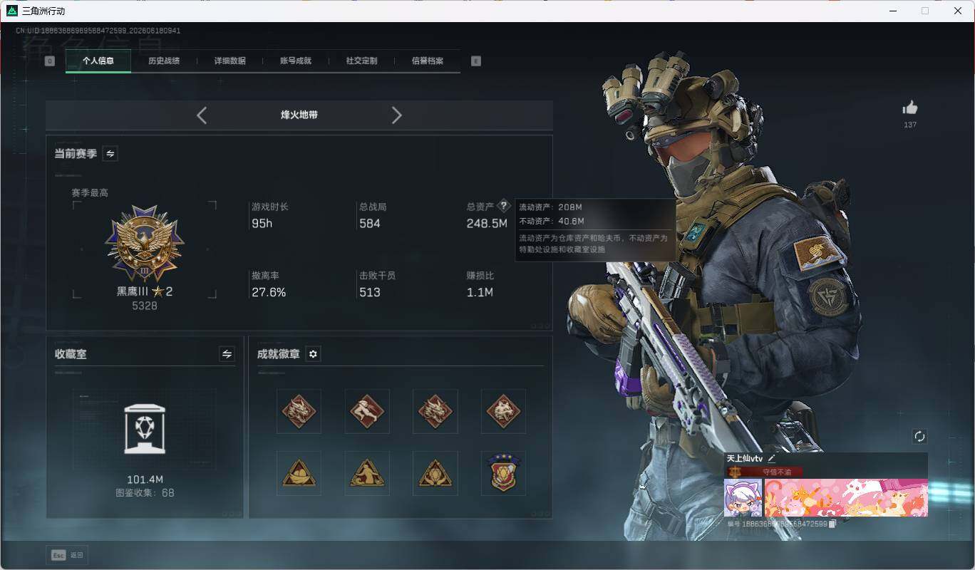The image size is (975, 570).
Task: Click the thumbs-up like icon
Action: pyautogui.click(x=910, y=108)
